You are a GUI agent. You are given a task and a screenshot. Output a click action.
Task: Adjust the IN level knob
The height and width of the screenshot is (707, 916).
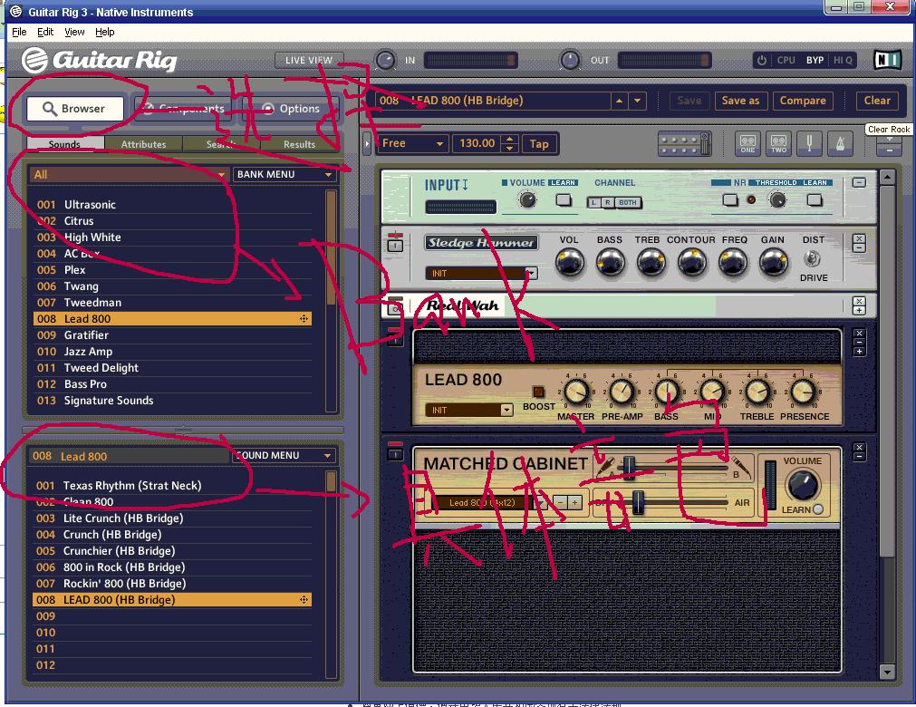(x=385, y=60)
